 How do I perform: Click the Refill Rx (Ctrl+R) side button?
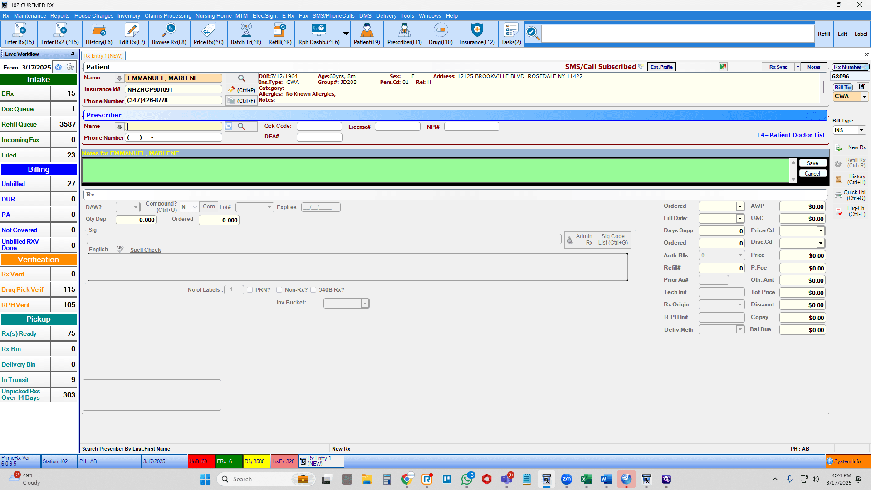pyautogui.click(x=851, y=163)
